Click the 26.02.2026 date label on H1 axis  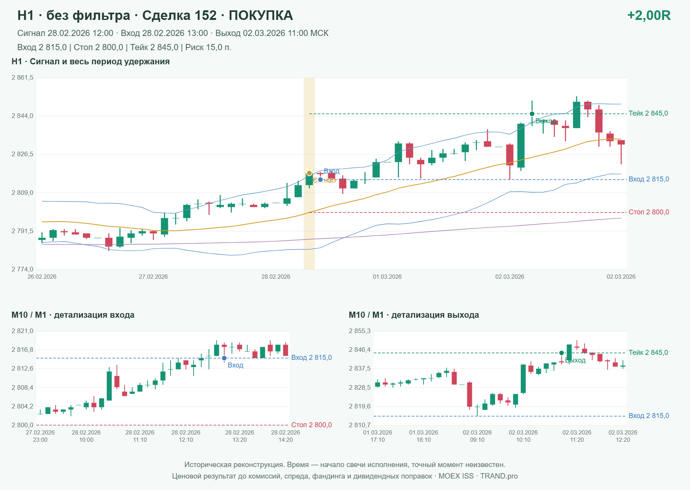click(x=42, y=277)
